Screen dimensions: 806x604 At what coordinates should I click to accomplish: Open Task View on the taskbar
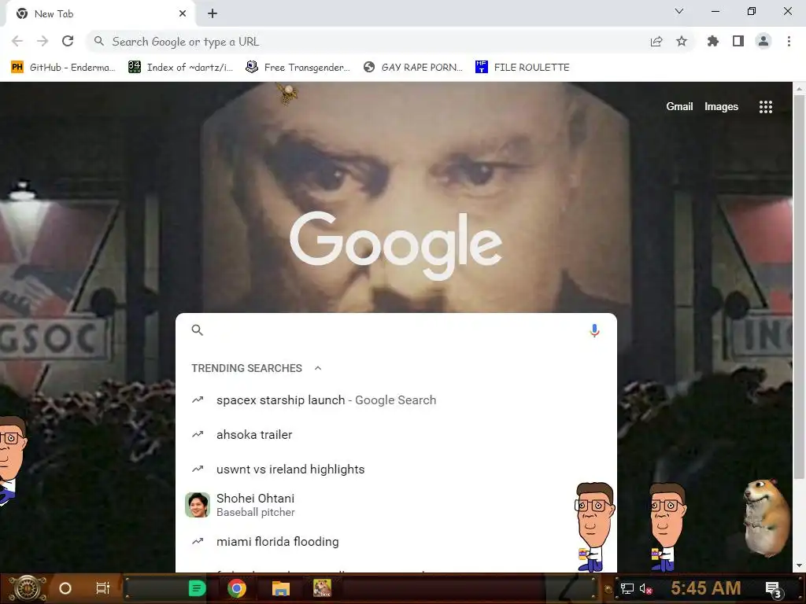click(103, 588)
